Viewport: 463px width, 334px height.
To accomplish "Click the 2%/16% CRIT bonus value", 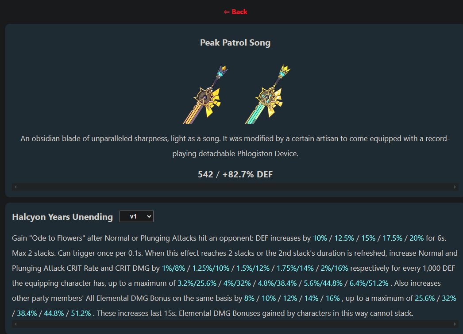I will (334, 268).
